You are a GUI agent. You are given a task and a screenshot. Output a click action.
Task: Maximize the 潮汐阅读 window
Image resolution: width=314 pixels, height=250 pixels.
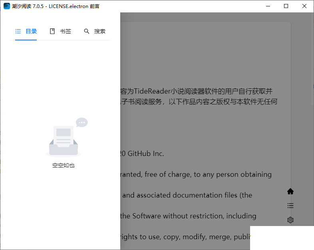coord(286,6)
